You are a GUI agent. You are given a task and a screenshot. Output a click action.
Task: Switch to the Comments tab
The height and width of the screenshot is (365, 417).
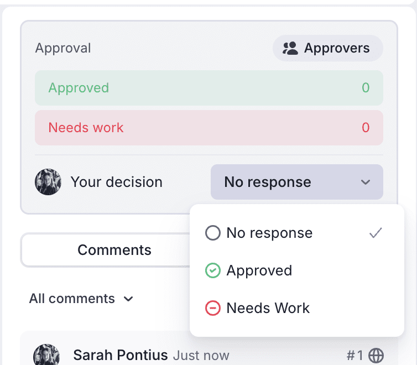tap(114, 250)
